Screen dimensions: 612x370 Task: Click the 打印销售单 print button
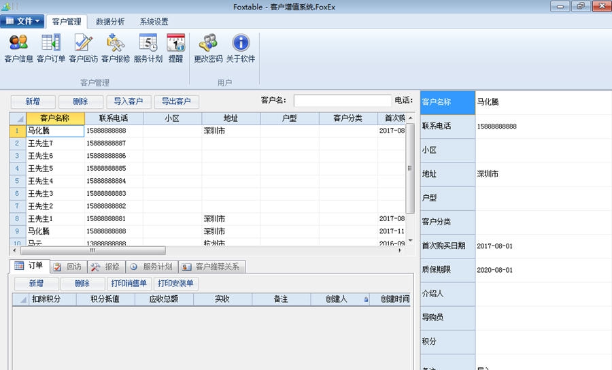point(129,284)
